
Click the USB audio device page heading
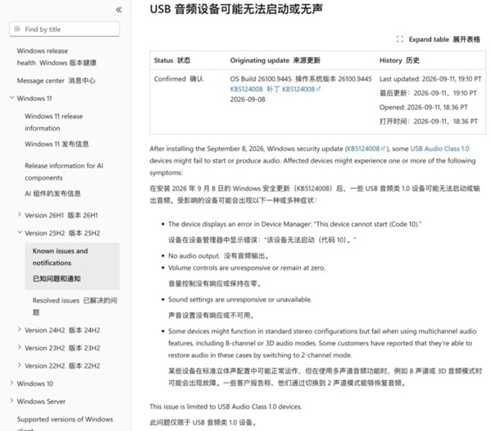236,9
